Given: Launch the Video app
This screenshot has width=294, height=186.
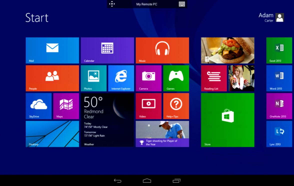Looking at the screenshot, I should pos(148,106).
